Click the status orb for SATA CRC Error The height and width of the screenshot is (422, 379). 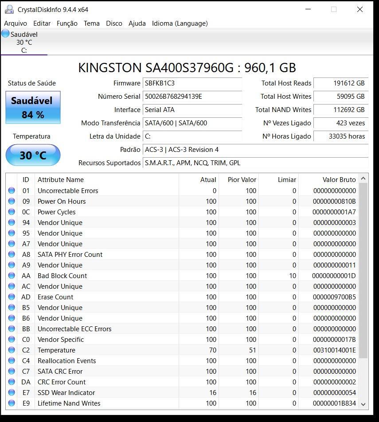(x=12, y=371)
